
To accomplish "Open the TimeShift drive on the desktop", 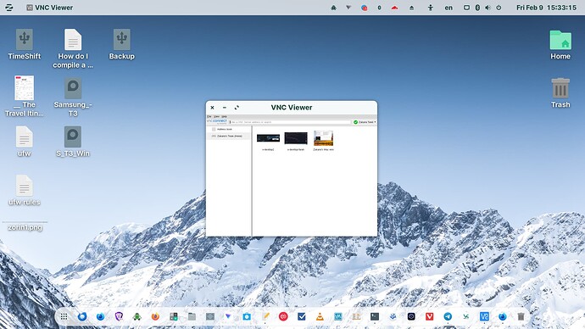I will pyautogui.click(x=25, y=44).
